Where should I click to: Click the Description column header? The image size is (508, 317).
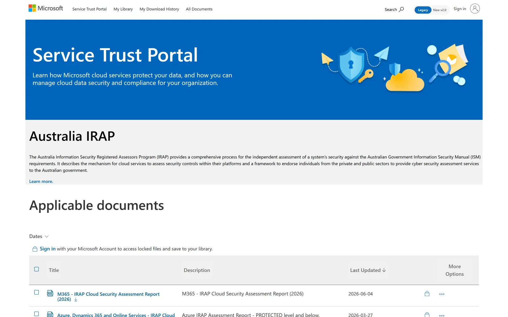click(197, 270)
